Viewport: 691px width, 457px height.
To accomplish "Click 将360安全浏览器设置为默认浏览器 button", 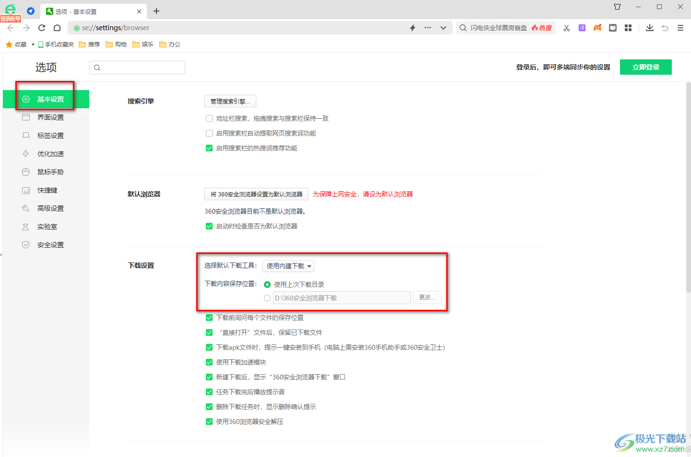I will tap(256, 194).
